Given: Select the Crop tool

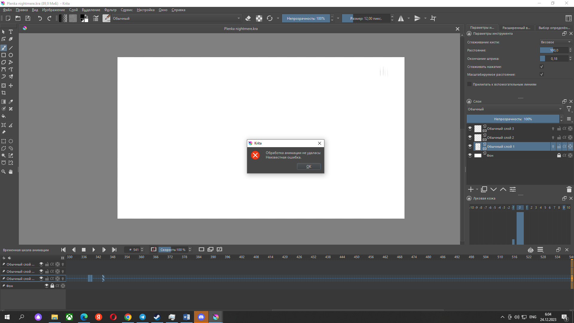Looking at the screenshot, I should click(4, 93).
